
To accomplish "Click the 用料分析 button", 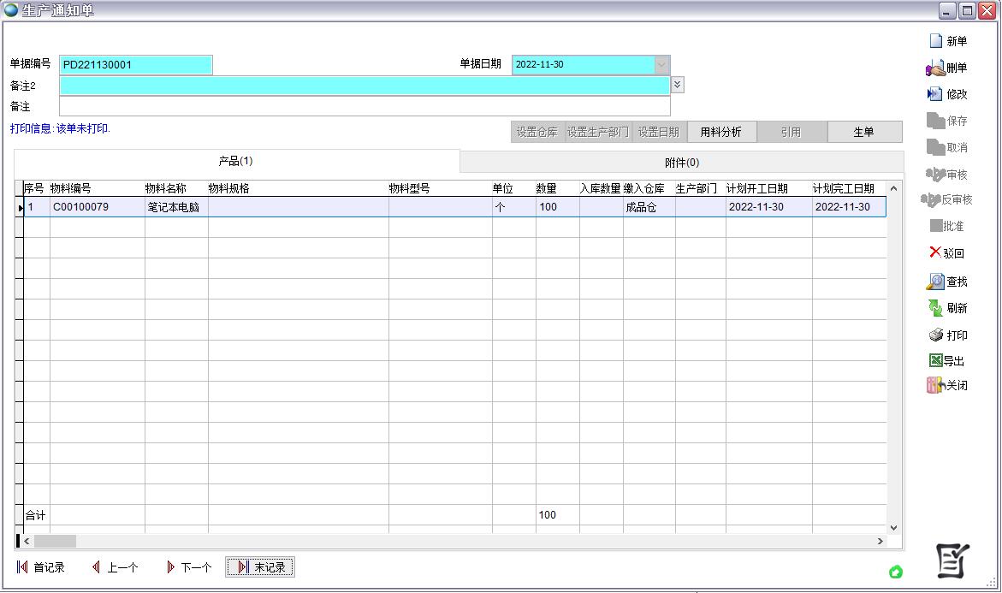I will [721, 133].
